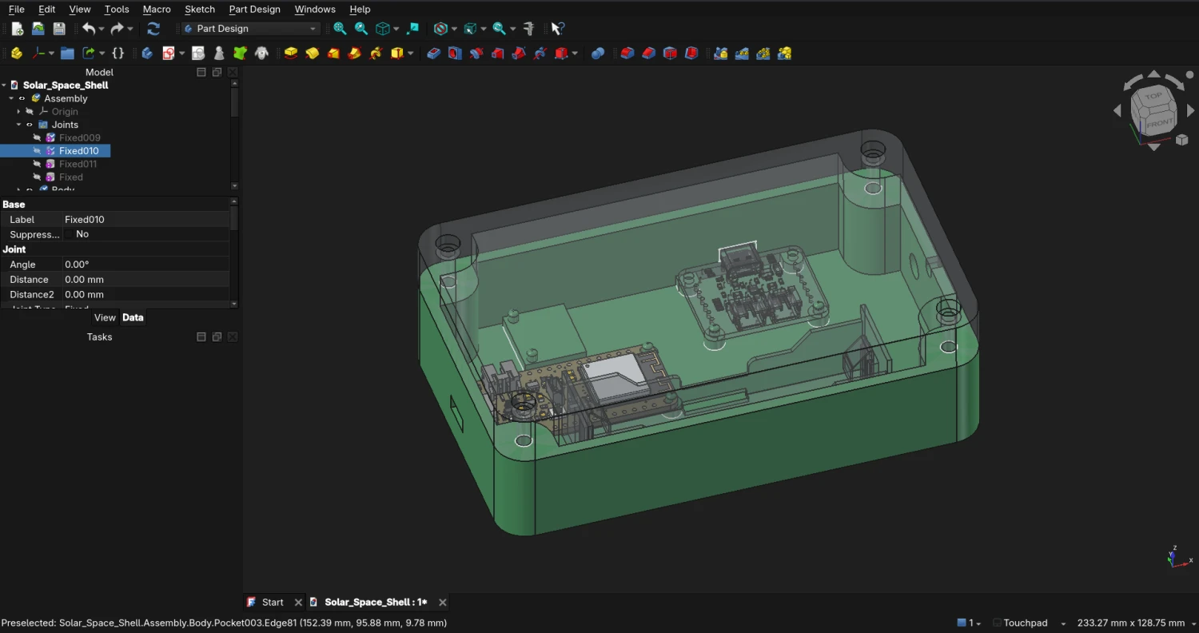Show the hidden Fixed011 joint
Screen dimensions: 1199x633
pos(37,165)
